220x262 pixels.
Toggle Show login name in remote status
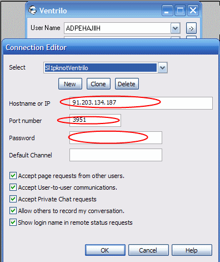click(13, 223)
